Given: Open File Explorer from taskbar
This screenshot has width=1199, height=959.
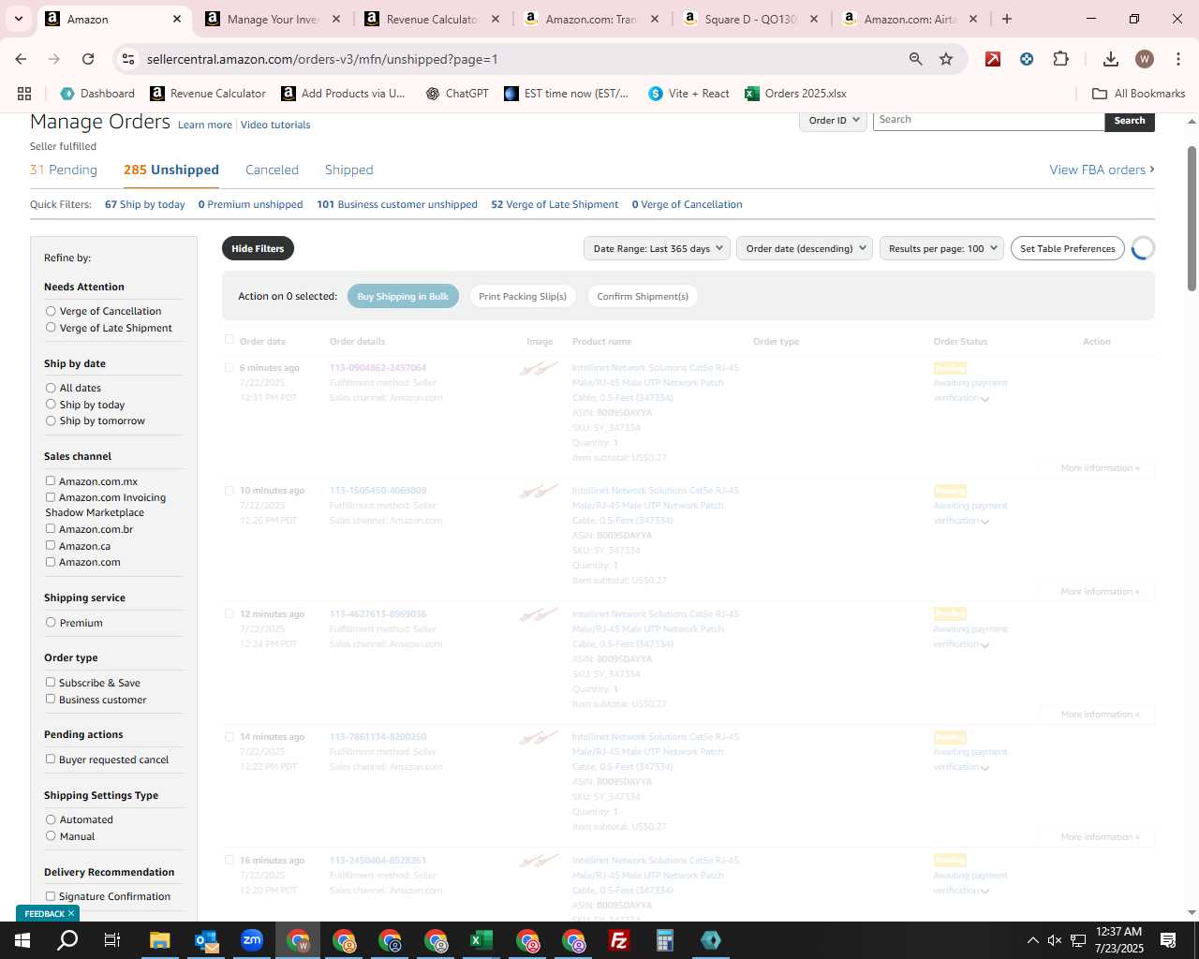Looking at the screenshot, I should pos(159,940).
